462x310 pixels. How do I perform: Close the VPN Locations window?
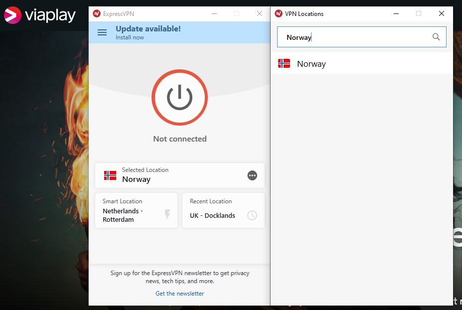pos(442,13)
